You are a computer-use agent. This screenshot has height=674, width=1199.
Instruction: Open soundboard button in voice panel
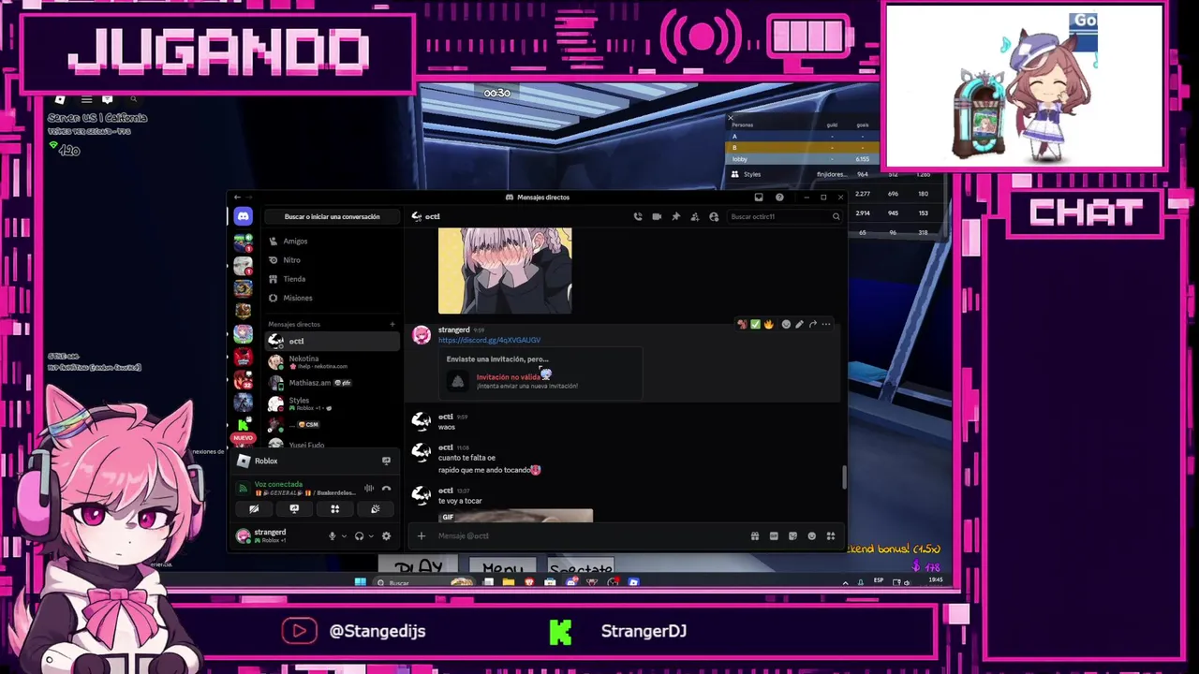[x=375, y=509]
